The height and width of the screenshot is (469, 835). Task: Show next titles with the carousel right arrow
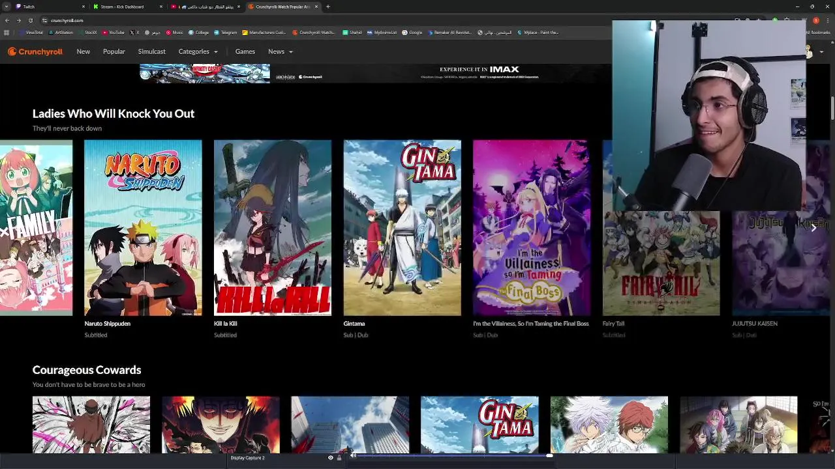tap(813, 228)
